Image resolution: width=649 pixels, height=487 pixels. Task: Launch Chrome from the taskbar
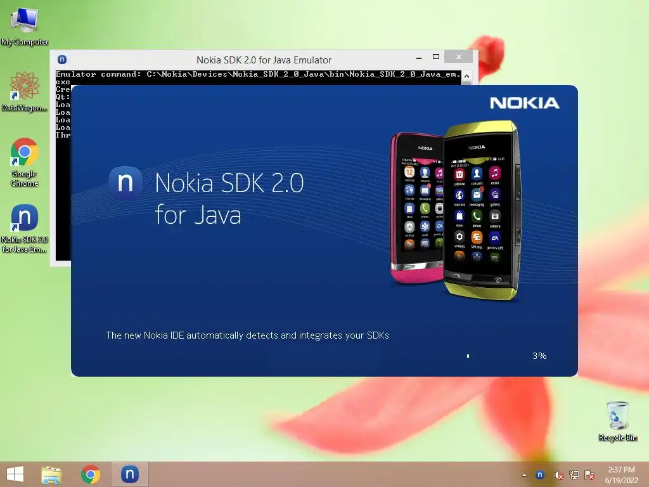point(91,474)
